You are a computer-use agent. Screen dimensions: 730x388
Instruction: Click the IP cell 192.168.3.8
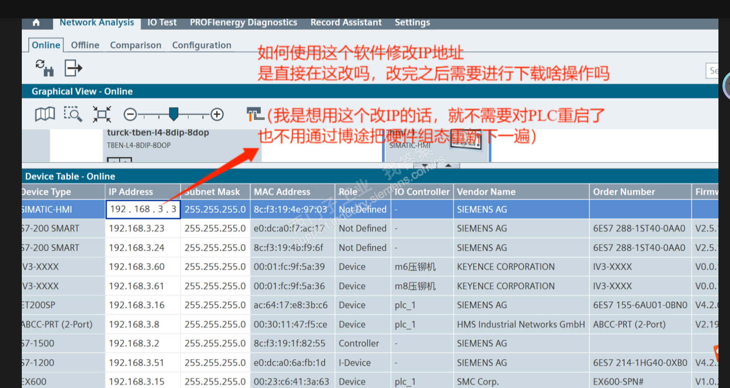pos(143,324)
